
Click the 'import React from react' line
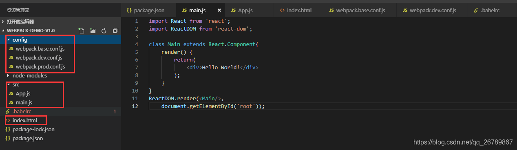[189, 21]
